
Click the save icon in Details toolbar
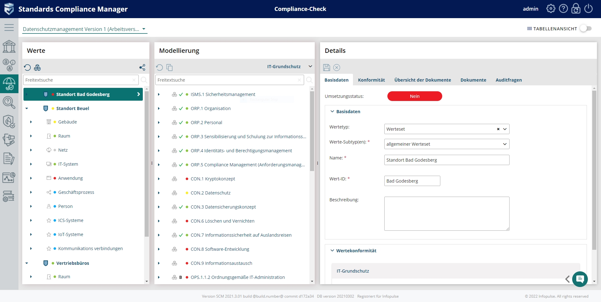tap(327, 68)
